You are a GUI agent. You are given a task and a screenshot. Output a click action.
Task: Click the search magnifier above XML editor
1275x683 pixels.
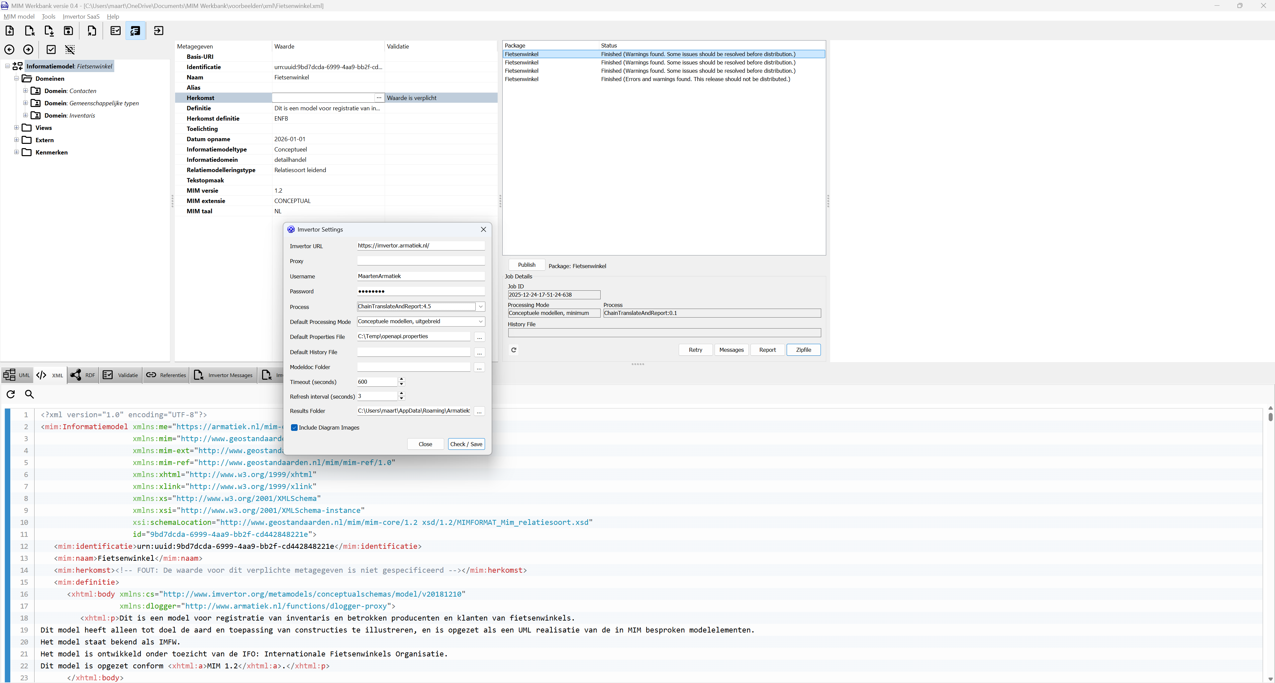(x=29, y=394)
